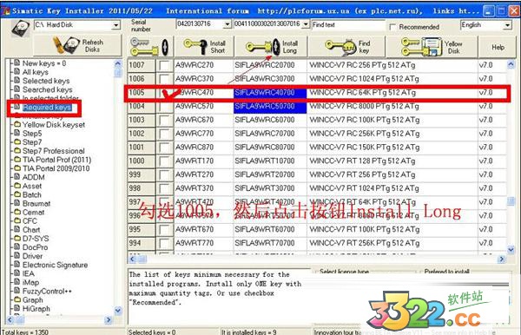The width and height of the screenshot is (521, 335).
Task: Enable the Recommended checkbox
Action: (392, 27)
